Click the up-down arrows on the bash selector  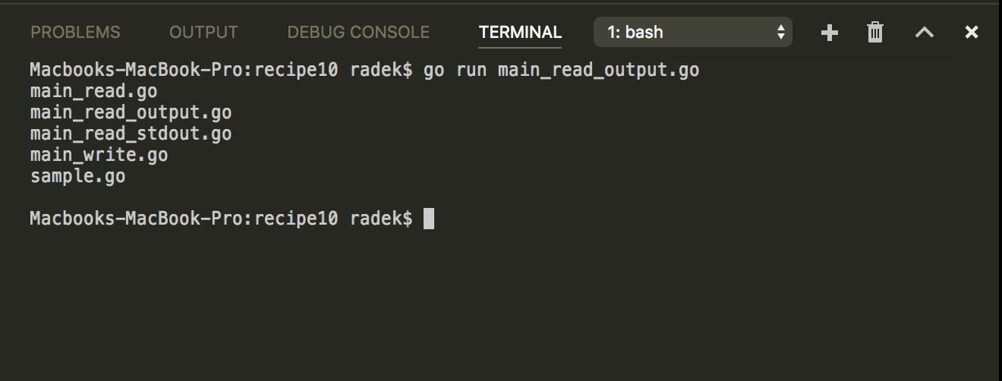pyautogui.click(x=780, y=32)
